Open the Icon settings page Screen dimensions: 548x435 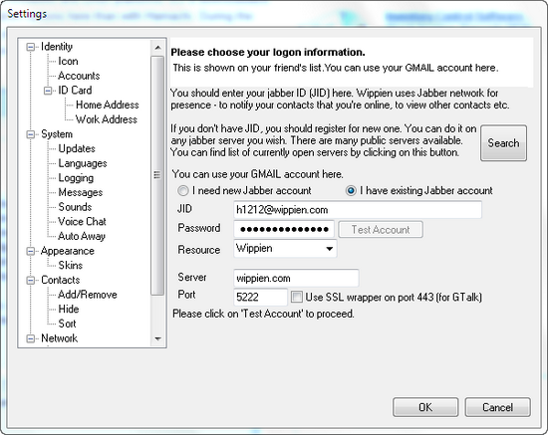(68, 61)
